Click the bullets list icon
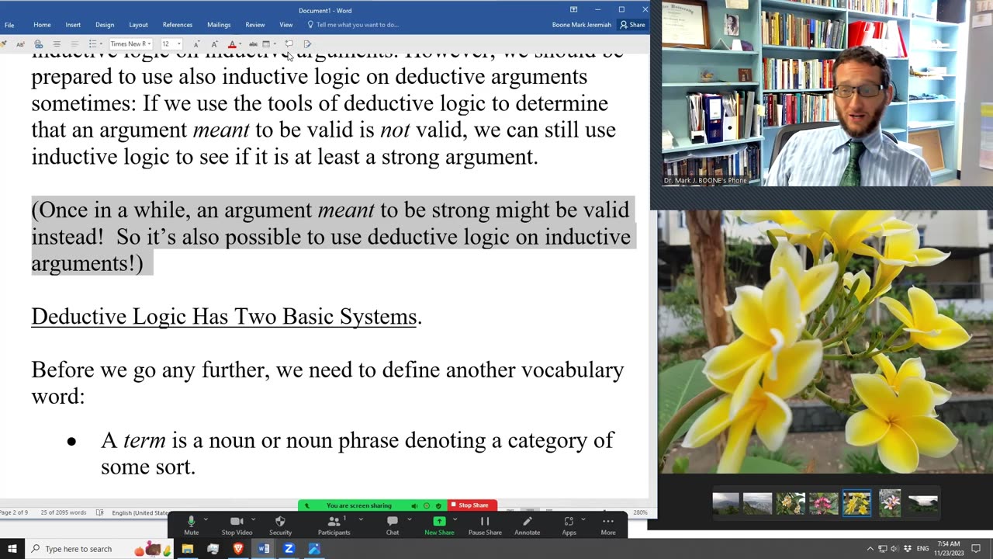Image resolution: width=993 pixels, height=559 pixels. [92, 44]
